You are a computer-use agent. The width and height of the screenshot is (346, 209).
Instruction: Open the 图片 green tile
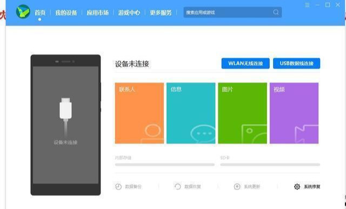(243, 113)
